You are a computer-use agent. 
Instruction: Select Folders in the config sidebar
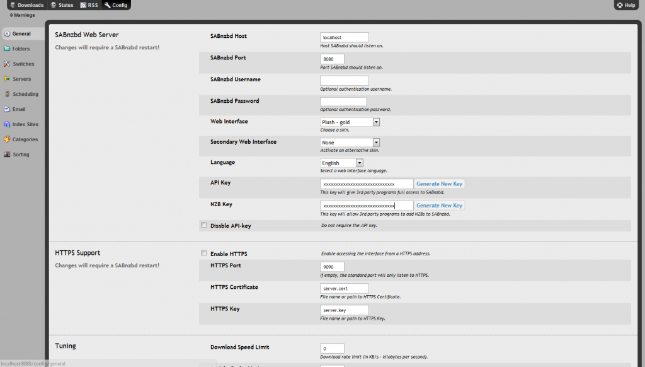pos(21,49)
